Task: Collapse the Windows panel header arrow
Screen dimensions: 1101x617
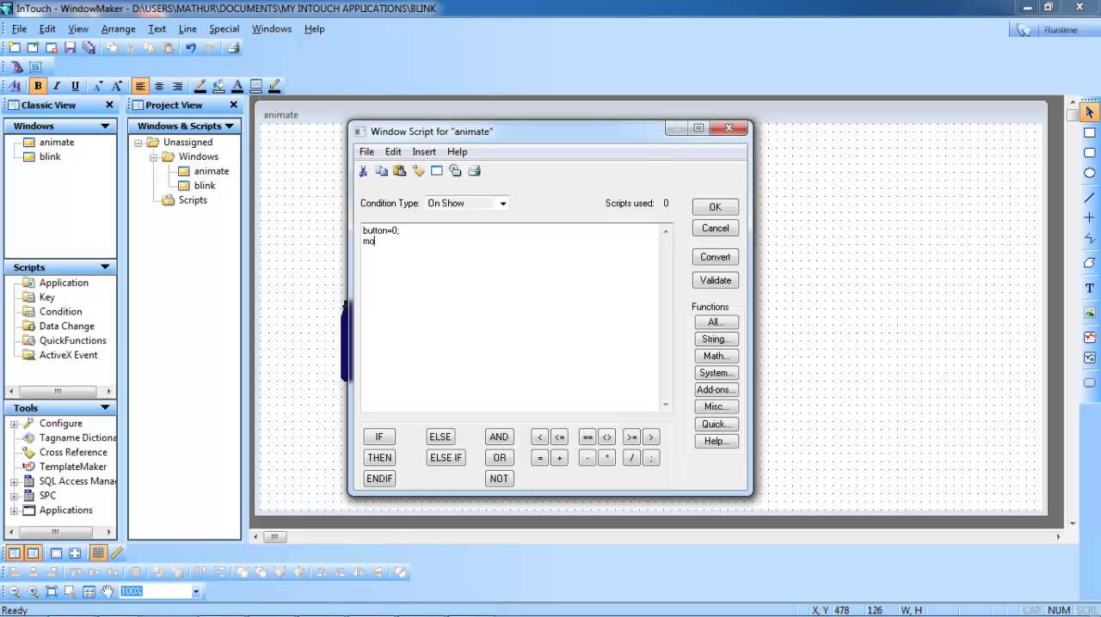Action: pos(105,125)
